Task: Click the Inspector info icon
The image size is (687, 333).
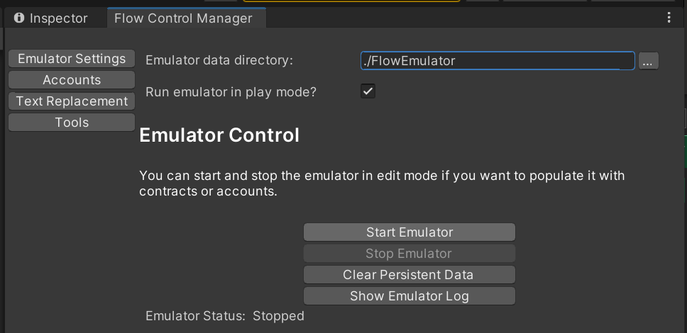Action: coord(19,18)
